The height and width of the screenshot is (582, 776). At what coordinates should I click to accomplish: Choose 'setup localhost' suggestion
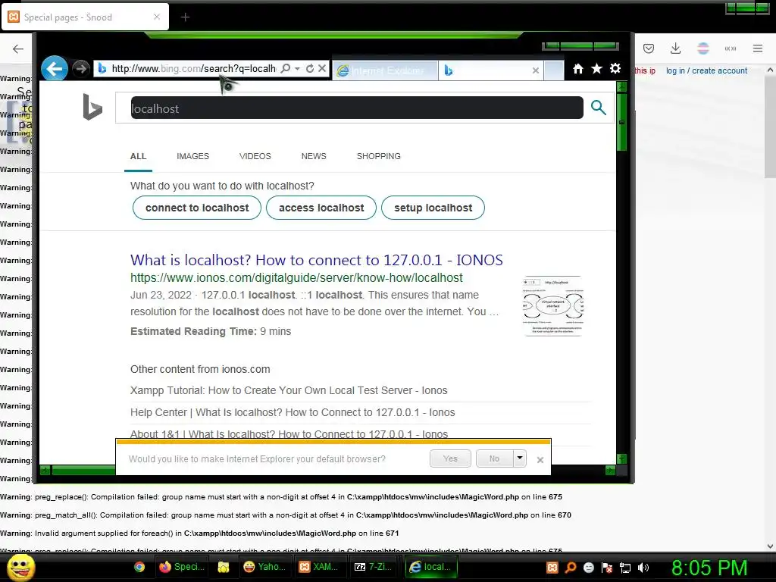433,208
